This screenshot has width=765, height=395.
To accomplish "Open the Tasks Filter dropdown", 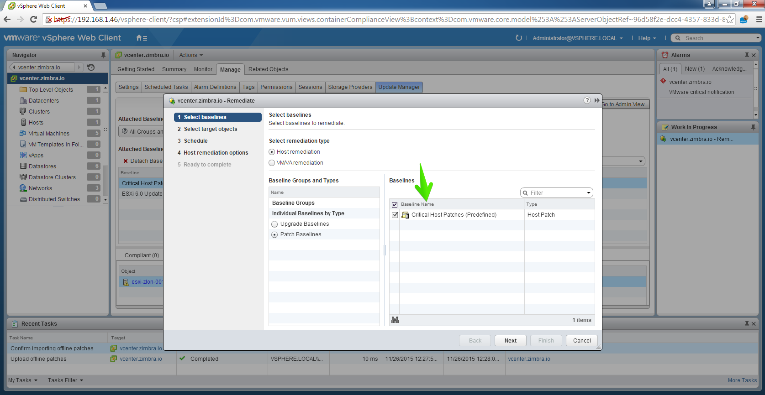I will pyautogui.click(x=66, y=380).
